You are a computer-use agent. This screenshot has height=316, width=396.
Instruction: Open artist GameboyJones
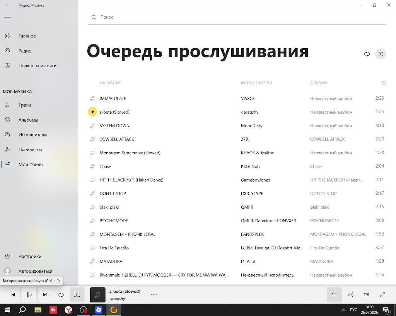255,180
